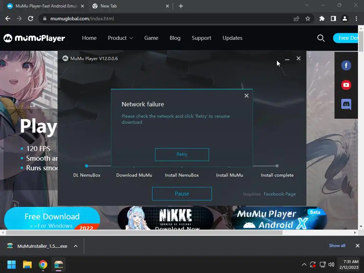Open the tab search chevron

click(x=307, y=5)
